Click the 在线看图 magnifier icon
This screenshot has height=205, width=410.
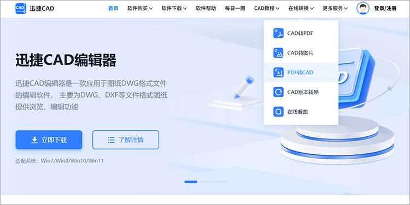point(278,112)
